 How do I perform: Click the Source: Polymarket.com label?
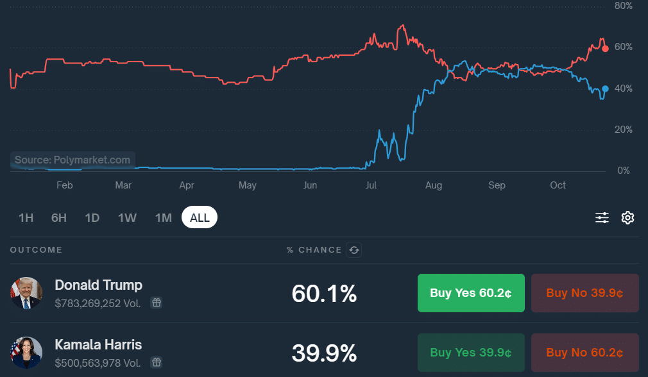tap(72, 160)
